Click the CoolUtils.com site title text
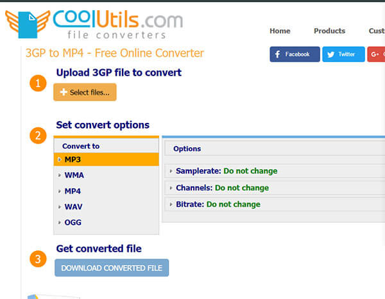This screenshot has height=299, width=385. pos(119,19)
